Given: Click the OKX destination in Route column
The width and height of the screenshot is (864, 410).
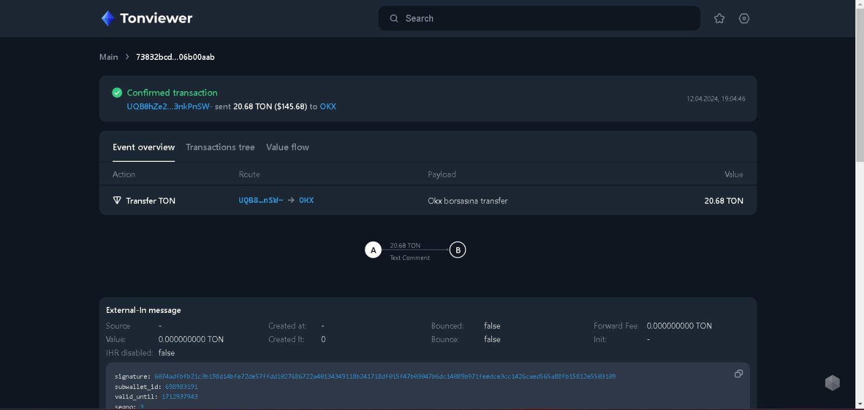Looking at the screenshot, I should click(306, 201).
